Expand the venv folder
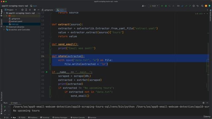Viewport: 212px width, 119px height. (7, 16)
